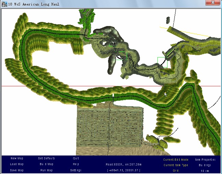The width and height of the screenshot is (222, 174).
Task: Click the Current Item Type label
Action: (x=176, y=165)
